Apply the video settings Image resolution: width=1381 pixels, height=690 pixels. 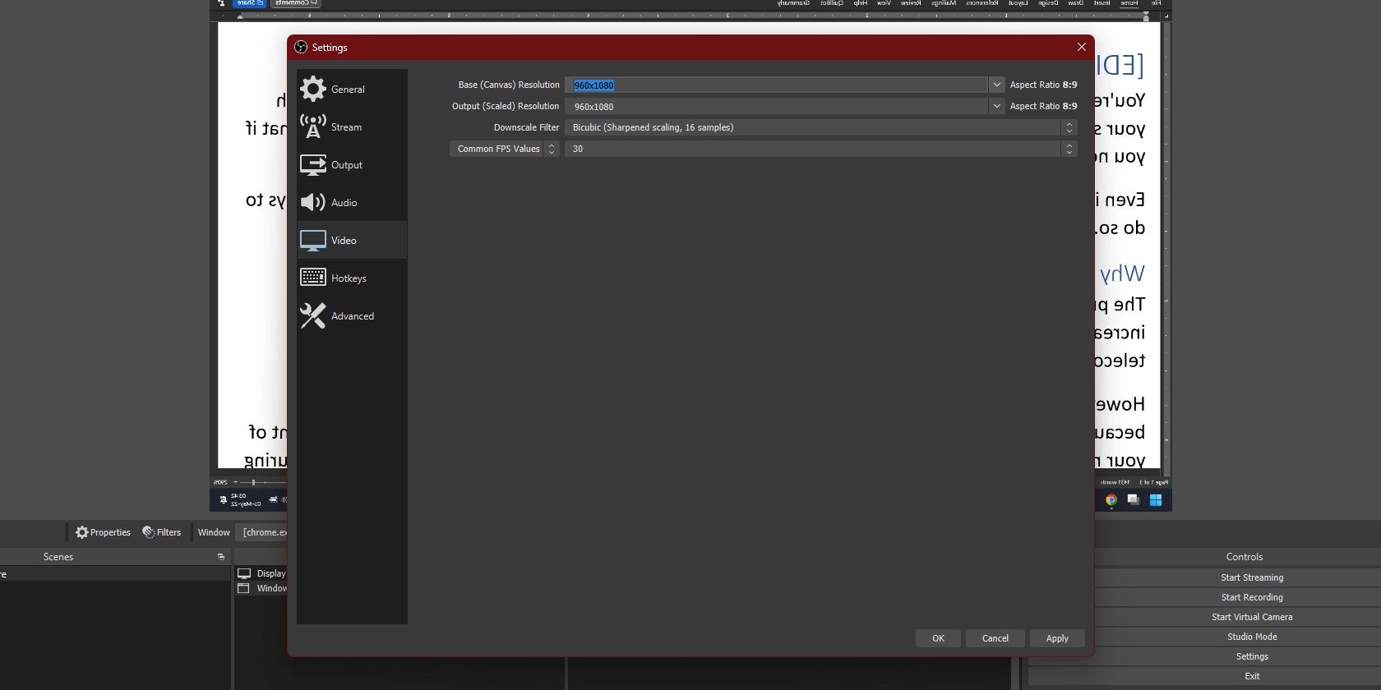(x=1057, y=638)
